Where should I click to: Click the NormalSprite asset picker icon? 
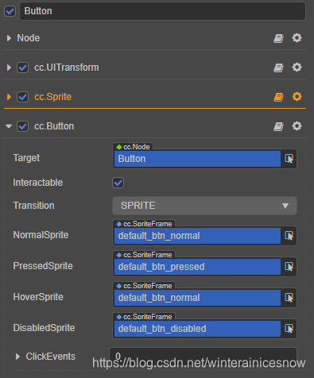click(289, 236)
